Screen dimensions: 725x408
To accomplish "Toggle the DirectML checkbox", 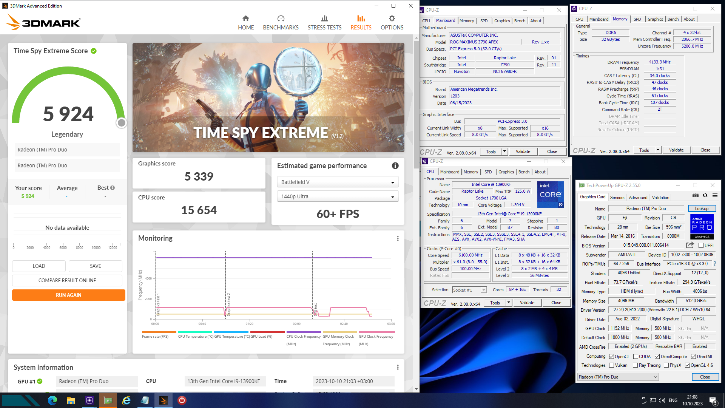I will [x=693, y=356].
